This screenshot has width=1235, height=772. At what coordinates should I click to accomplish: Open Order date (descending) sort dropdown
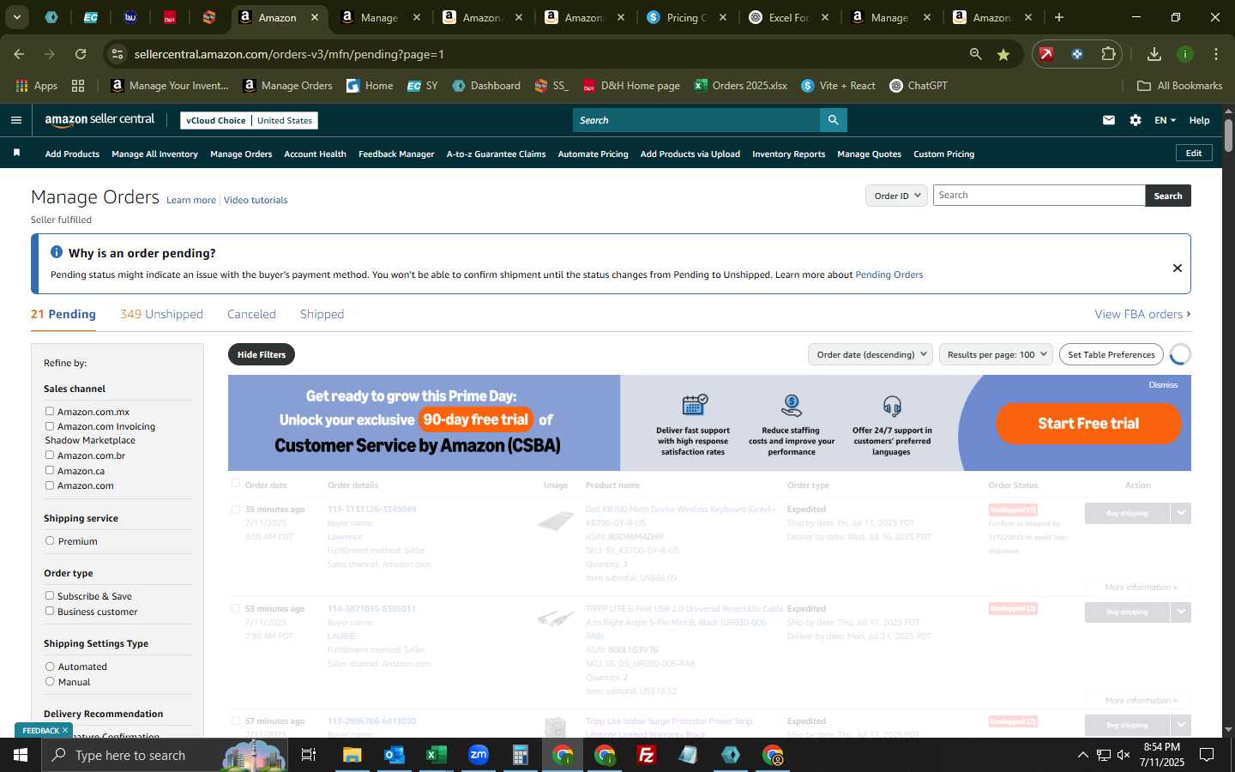pyautogui.click(x=871, y=354)
